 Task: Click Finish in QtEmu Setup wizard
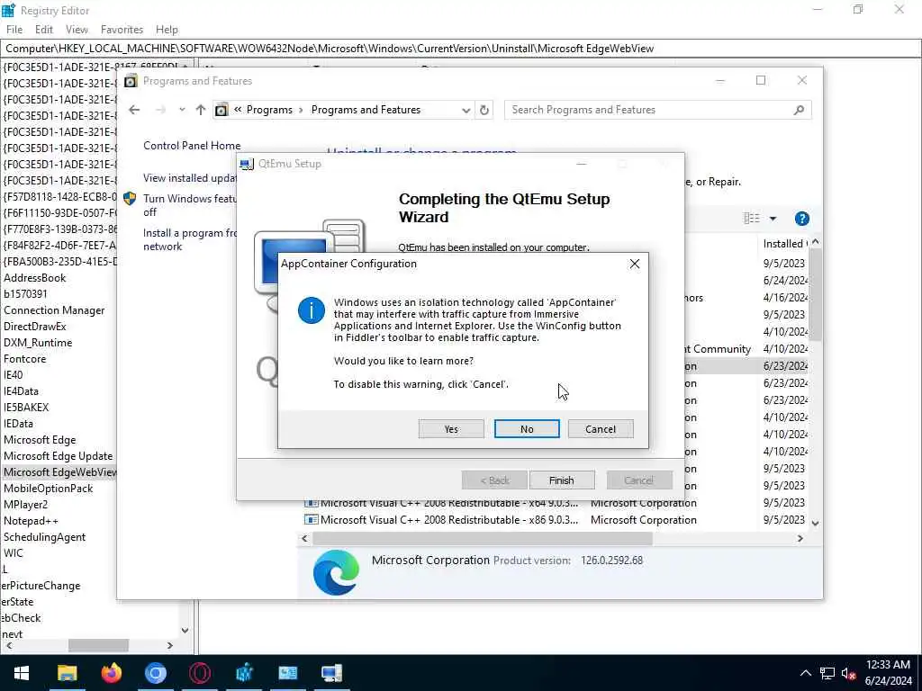click(x=562, y=480)
